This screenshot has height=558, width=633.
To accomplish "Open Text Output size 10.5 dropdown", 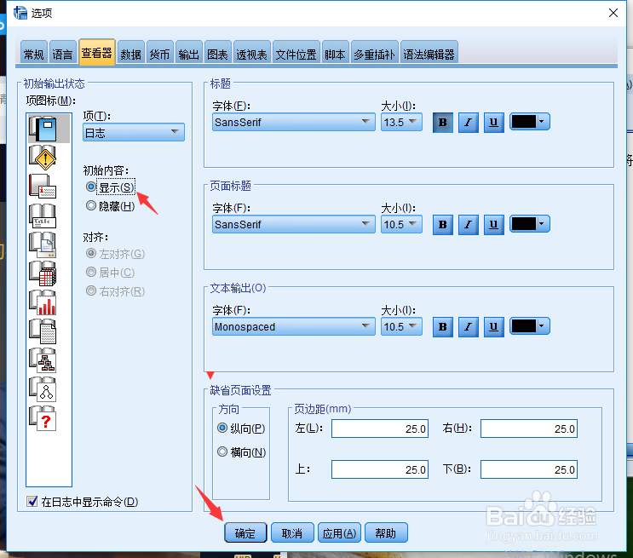I will [x=401, y=326].
